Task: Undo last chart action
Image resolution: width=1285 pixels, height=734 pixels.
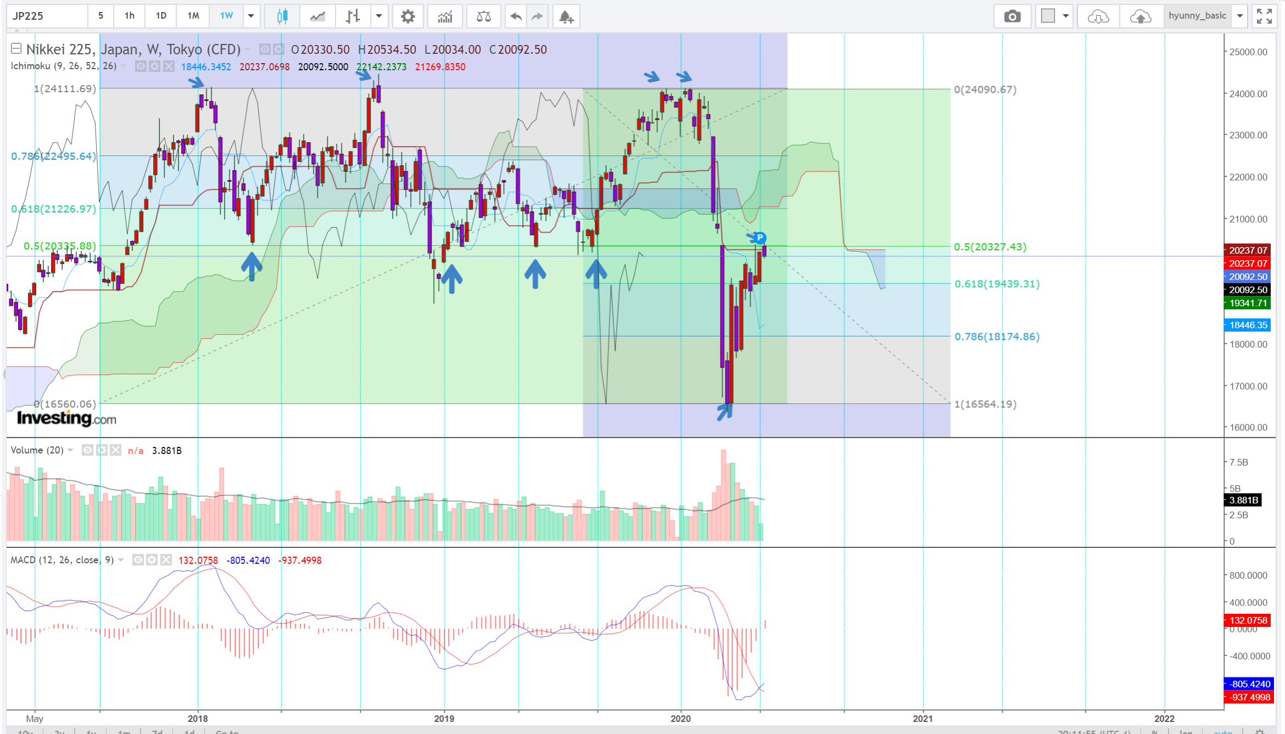Action: (x=515, y=16)
